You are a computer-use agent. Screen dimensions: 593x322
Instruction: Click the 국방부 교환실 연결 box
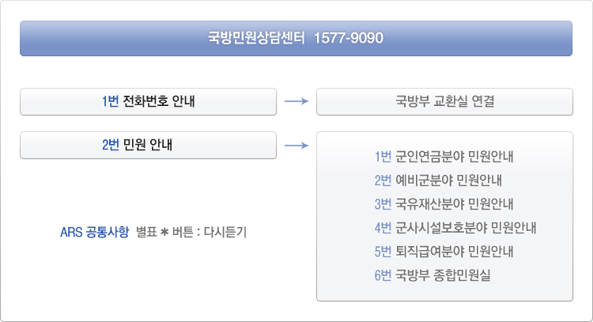[444, 101]
